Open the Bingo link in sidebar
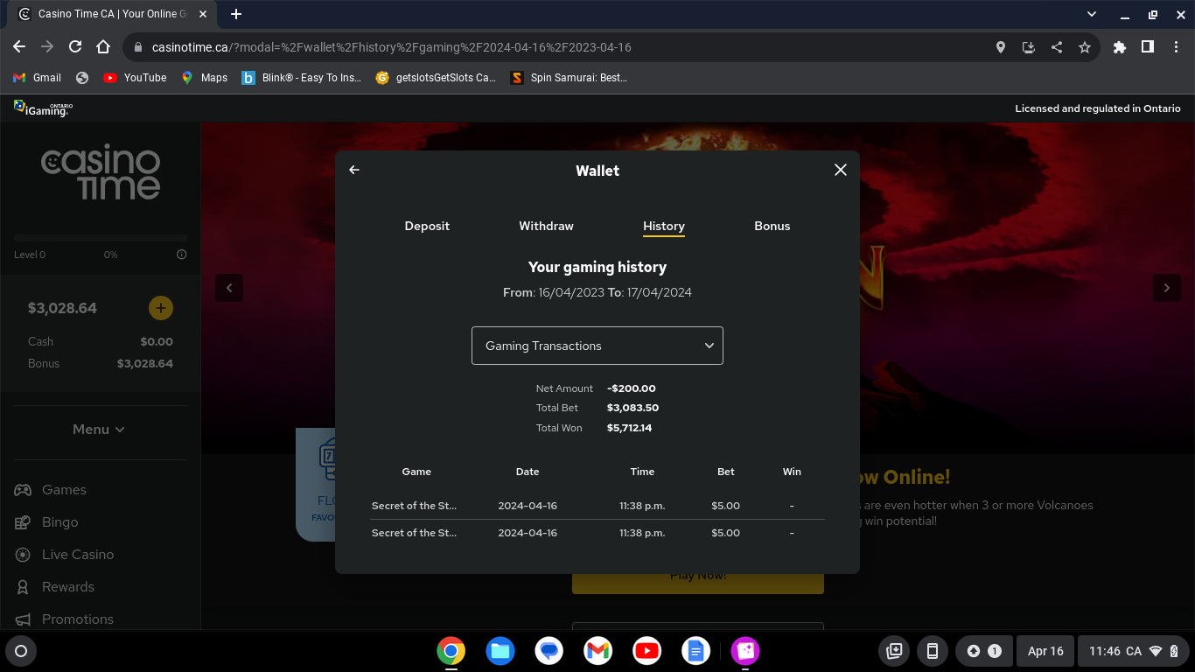The width and height of the screenshot is (1195, 672). tap(59, 522)
